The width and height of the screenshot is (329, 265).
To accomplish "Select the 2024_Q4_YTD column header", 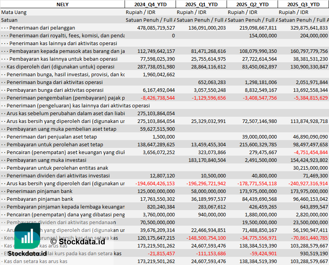I will 150,4.
